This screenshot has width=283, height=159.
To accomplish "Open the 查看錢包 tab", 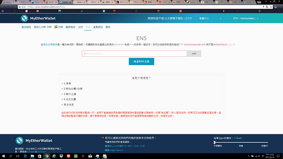I will (98, 27).
